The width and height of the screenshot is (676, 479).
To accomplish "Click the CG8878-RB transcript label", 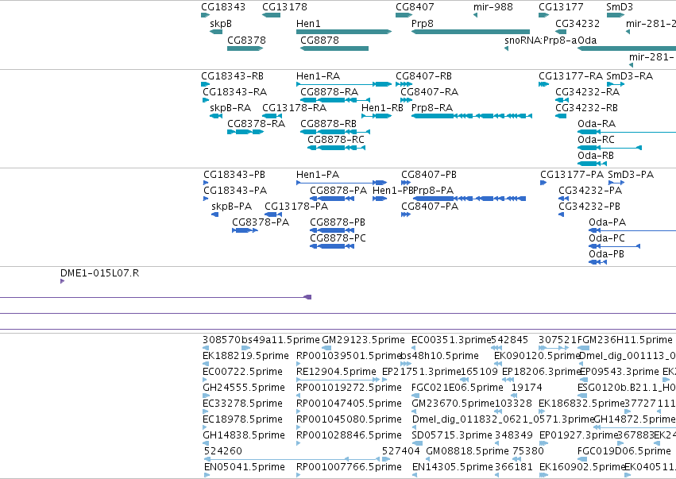I will click(329, 124).
